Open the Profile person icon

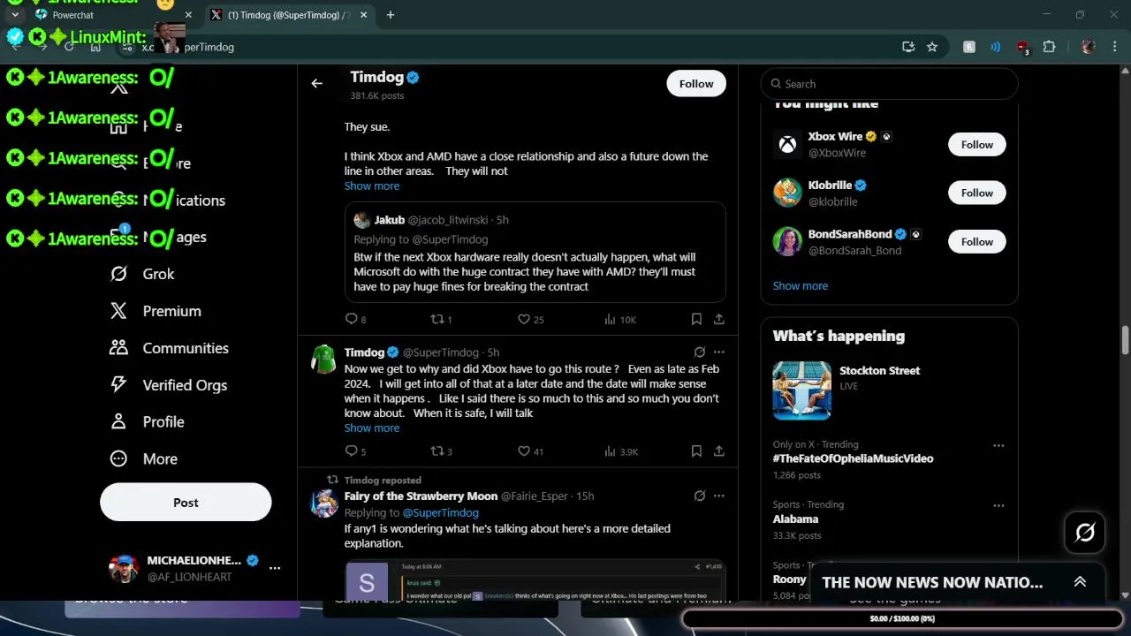[118, 422]
